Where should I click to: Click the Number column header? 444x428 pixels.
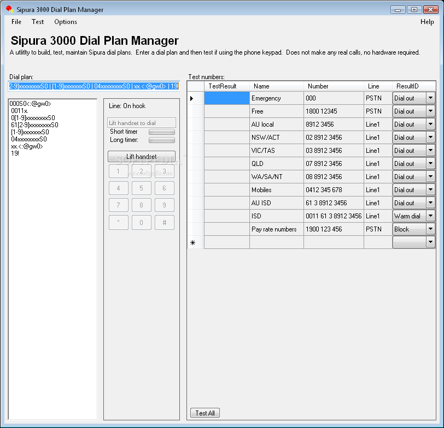tap(334, 86)
